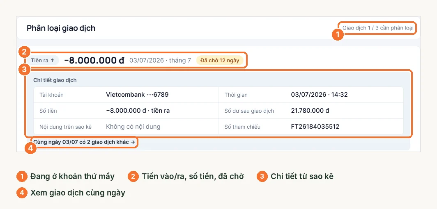The width and height of the screenshot is (437, 209).
Task: Select the 'Không có nội dung' value
Action: point(133,127)
